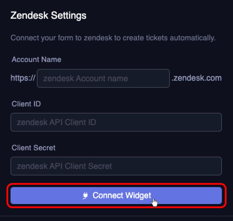
Task: Click the Client Secret label
Action: point(34,148)
